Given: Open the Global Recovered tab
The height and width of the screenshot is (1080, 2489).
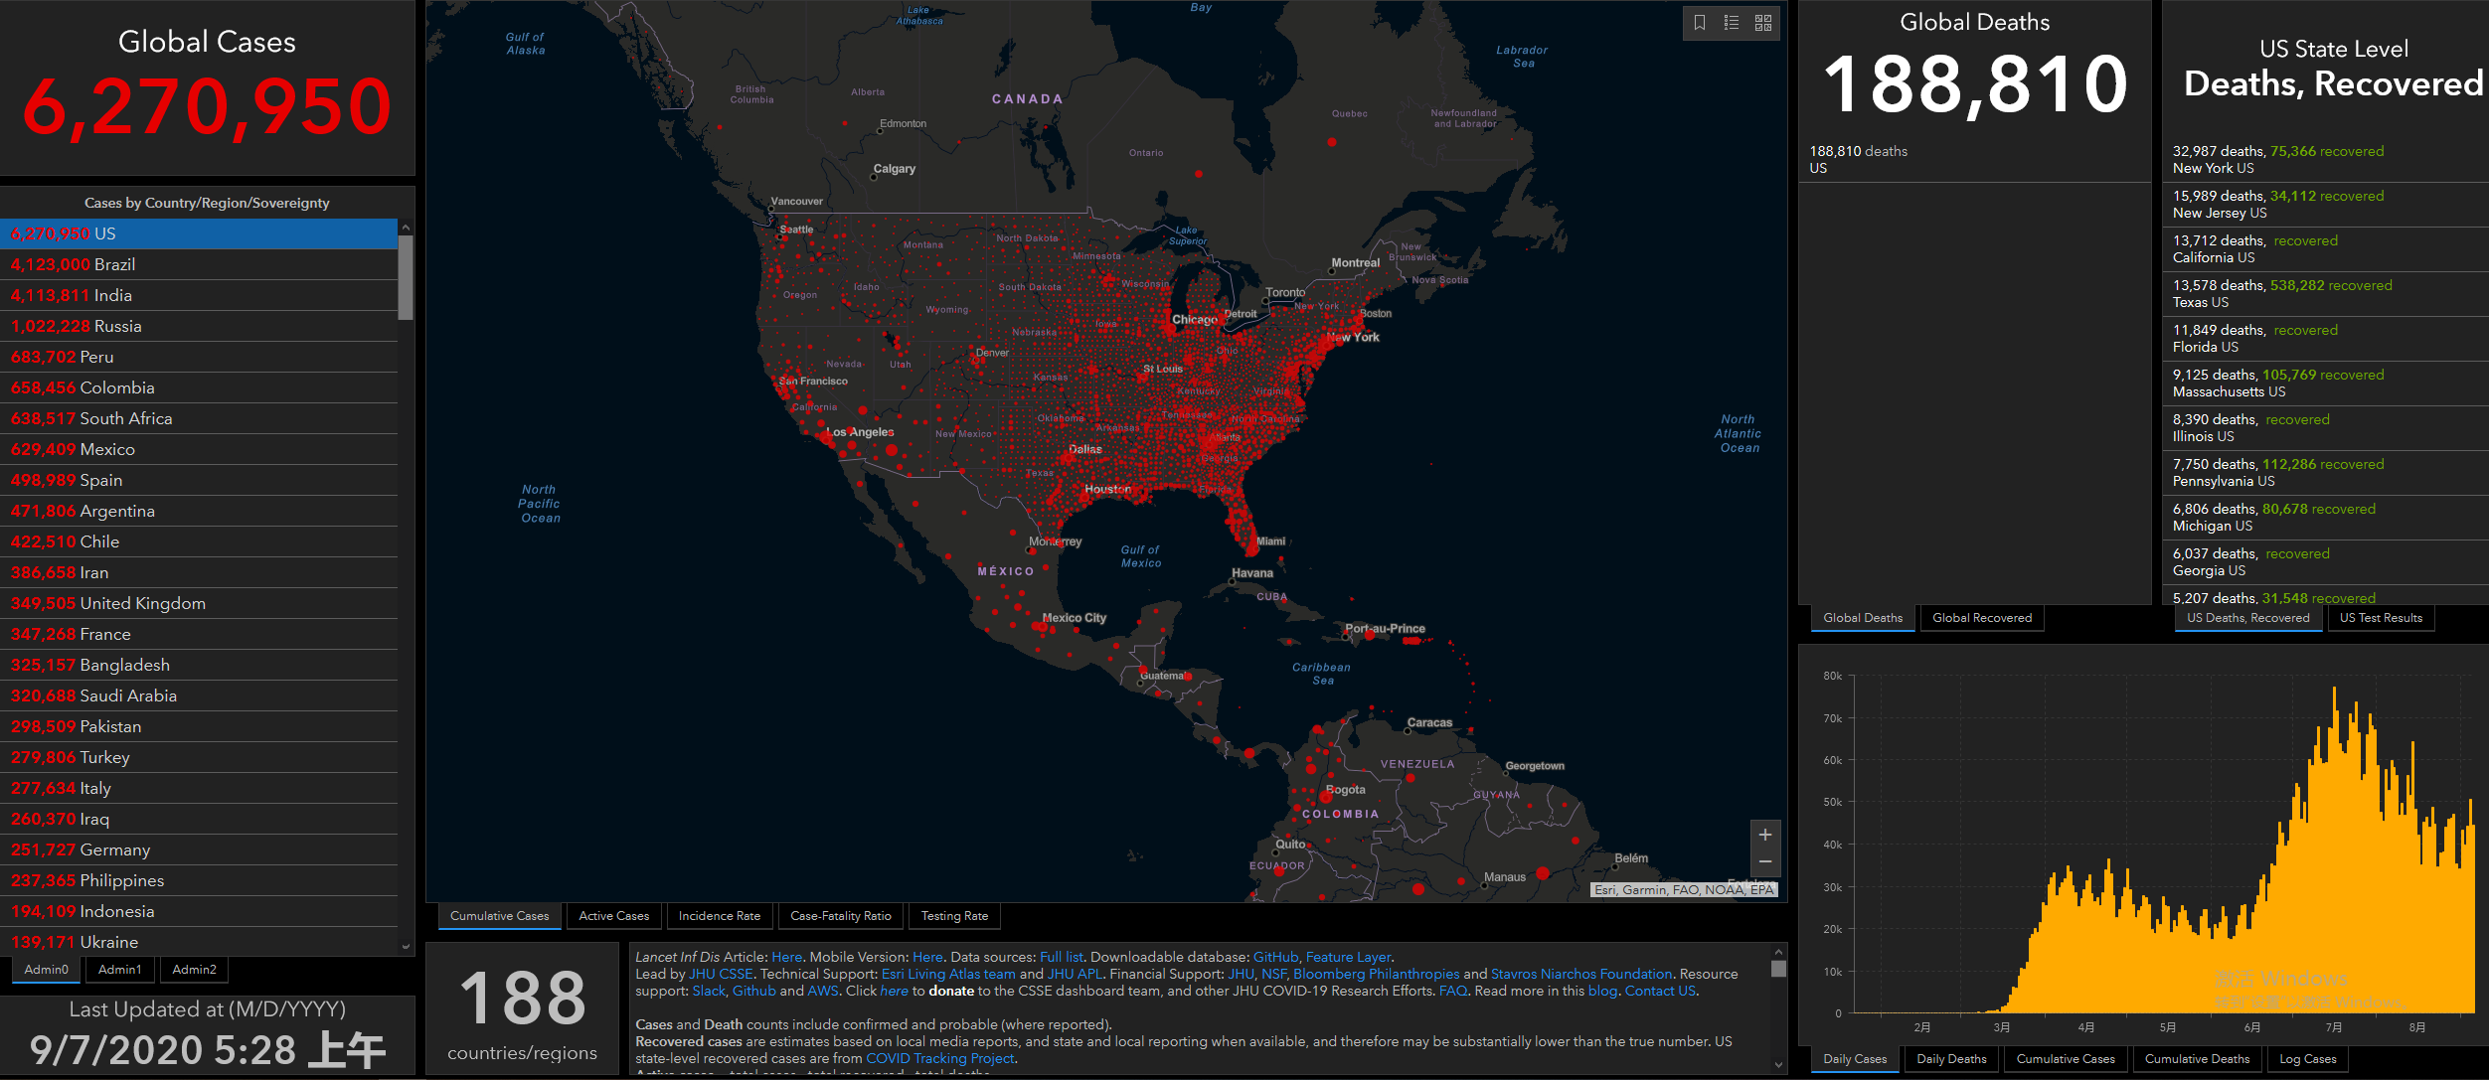Looking at the screenshot, I should pos(1982,618).
